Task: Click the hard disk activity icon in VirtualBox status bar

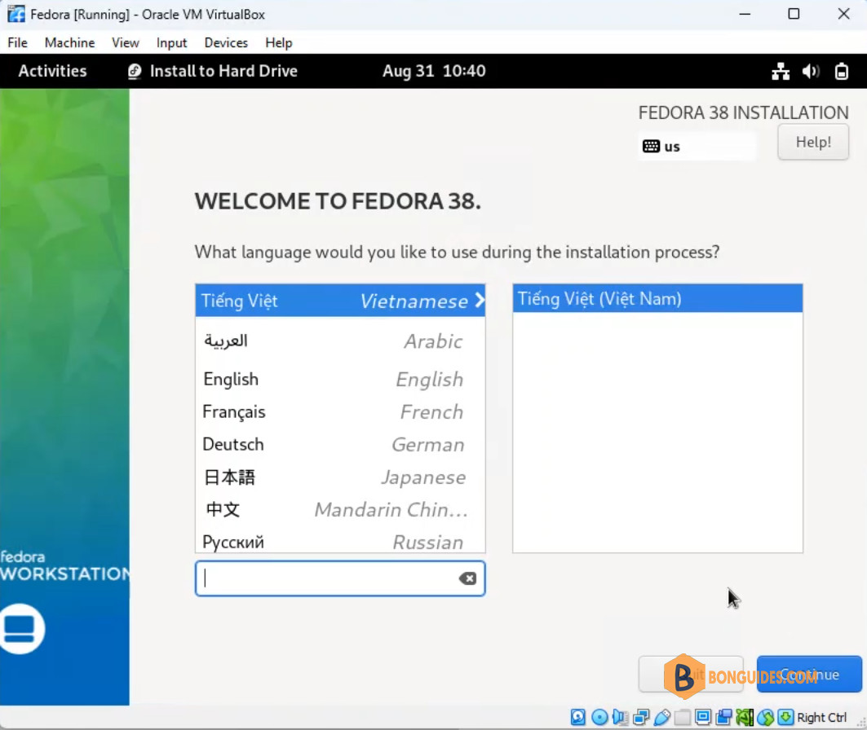Action: (x=577, y=717)
